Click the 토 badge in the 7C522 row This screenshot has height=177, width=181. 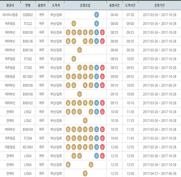coord(97,24)
